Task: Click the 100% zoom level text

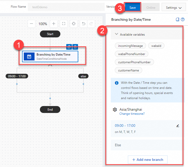Action: pos(43,24)
